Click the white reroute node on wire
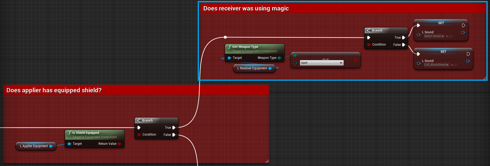This screenshot has height=166, width=490. click(x=225, y=37)
